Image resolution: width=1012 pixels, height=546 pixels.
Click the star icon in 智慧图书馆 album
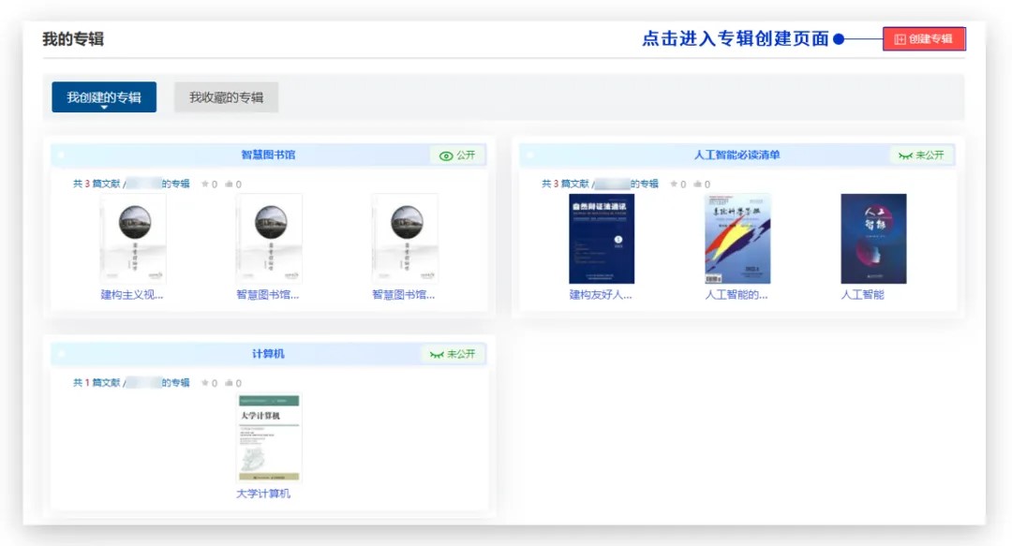[205, 184]
